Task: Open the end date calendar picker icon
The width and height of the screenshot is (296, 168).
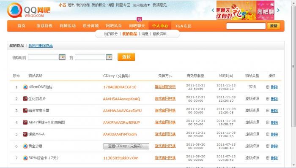Action: [109, 57]
